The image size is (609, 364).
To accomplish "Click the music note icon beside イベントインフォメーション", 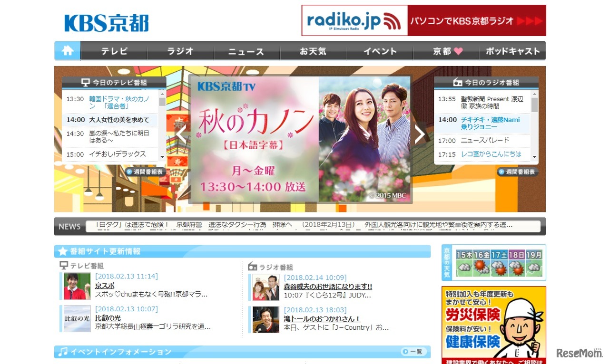I will (x=63, y=352).
